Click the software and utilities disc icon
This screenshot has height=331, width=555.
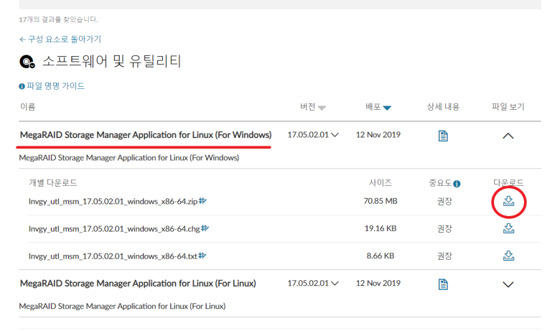pos(27,62)
